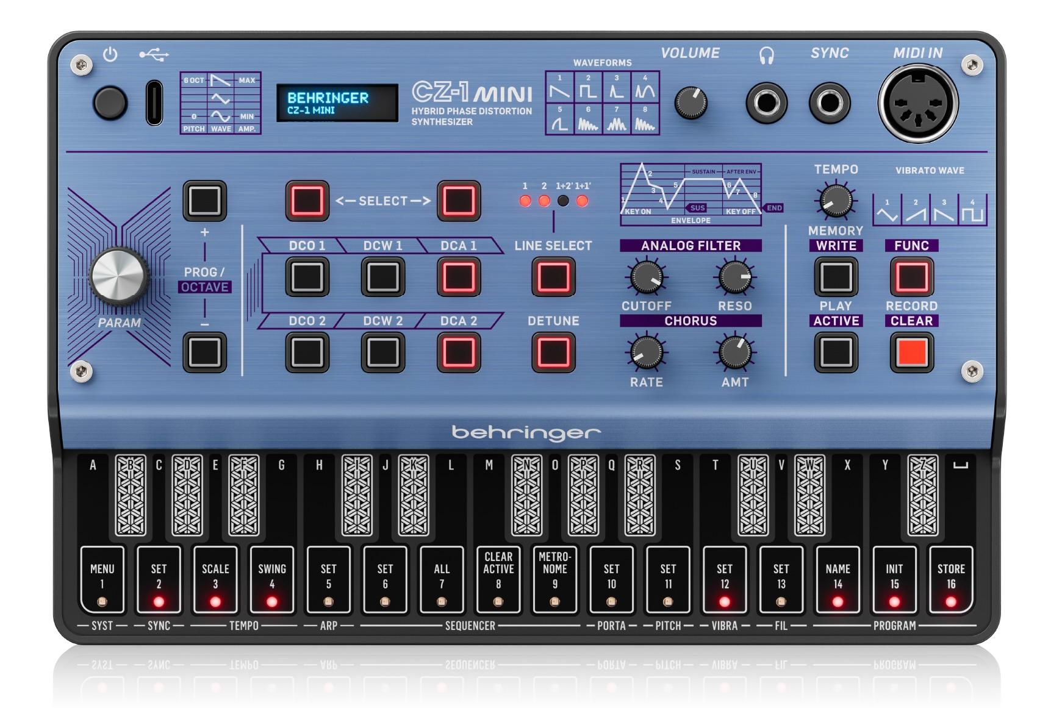This screenshot has width=1062, height=708.
Task: Click the black key labeled Z
Action: coord(923,495)
